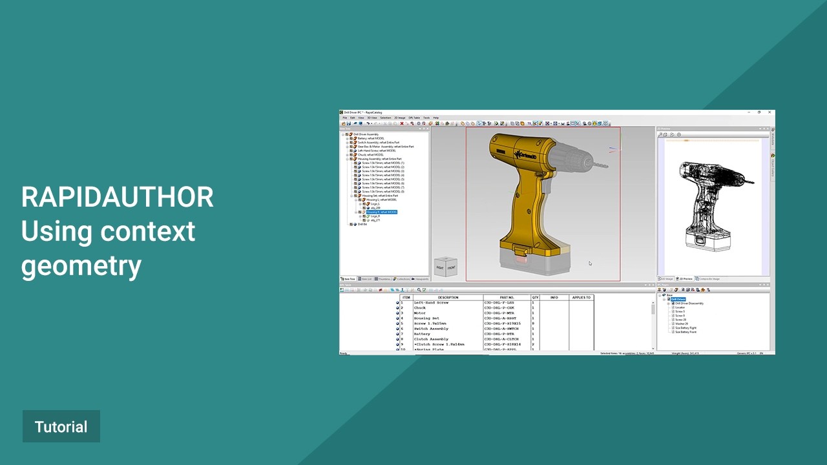This screenshot has width=827, height=465.
Task: Click the TS toolbar icon
Action: tap(529, 123)
